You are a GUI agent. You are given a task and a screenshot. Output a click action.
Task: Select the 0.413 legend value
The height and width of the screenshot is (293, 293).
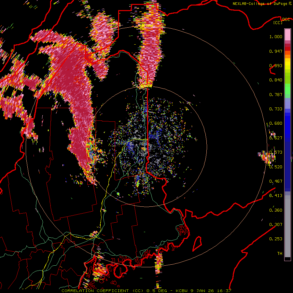pos(276,196)
